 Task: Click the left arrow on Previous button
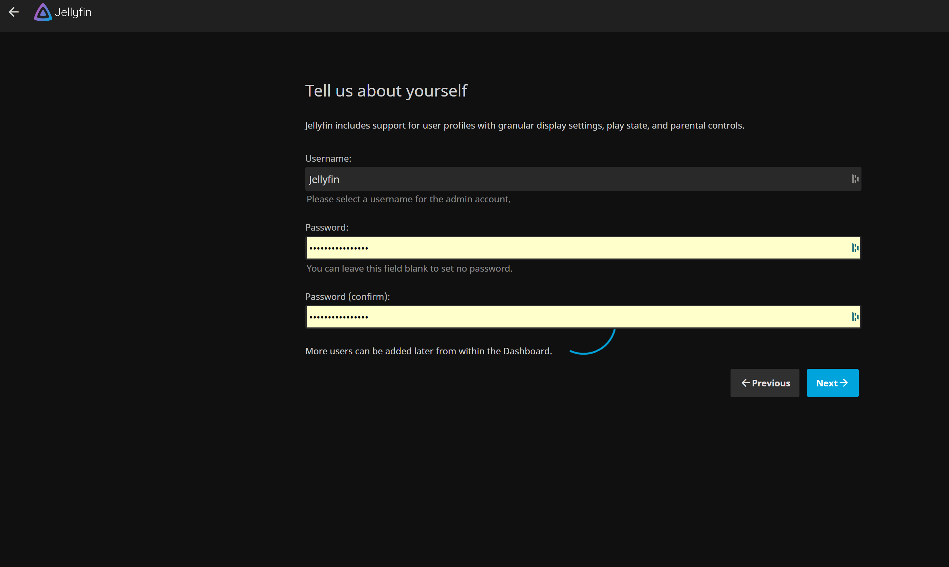coord(745,383)
